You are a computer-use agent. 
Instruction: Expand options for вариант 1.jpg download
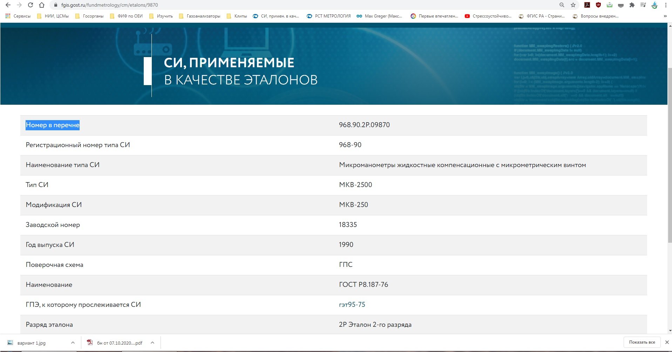pyautogui.click(x=73, y=343)
